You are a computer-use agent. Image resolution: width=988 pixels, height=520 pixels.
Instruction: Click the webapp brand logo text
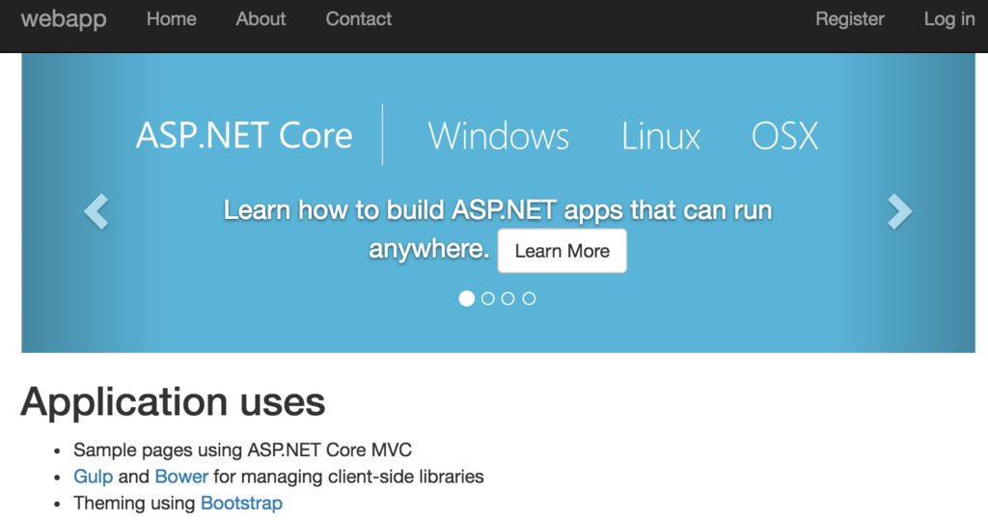coord(64,19)
